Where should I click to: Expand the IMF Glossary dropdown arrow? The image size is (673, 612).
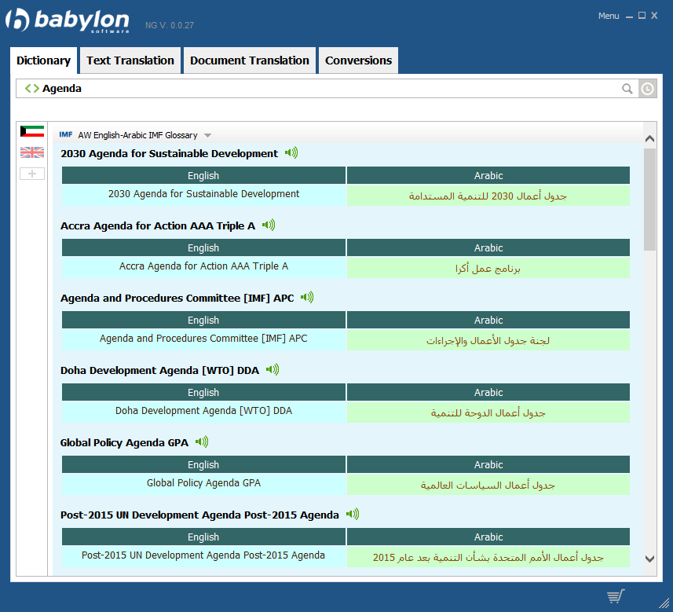coord(207,135)
